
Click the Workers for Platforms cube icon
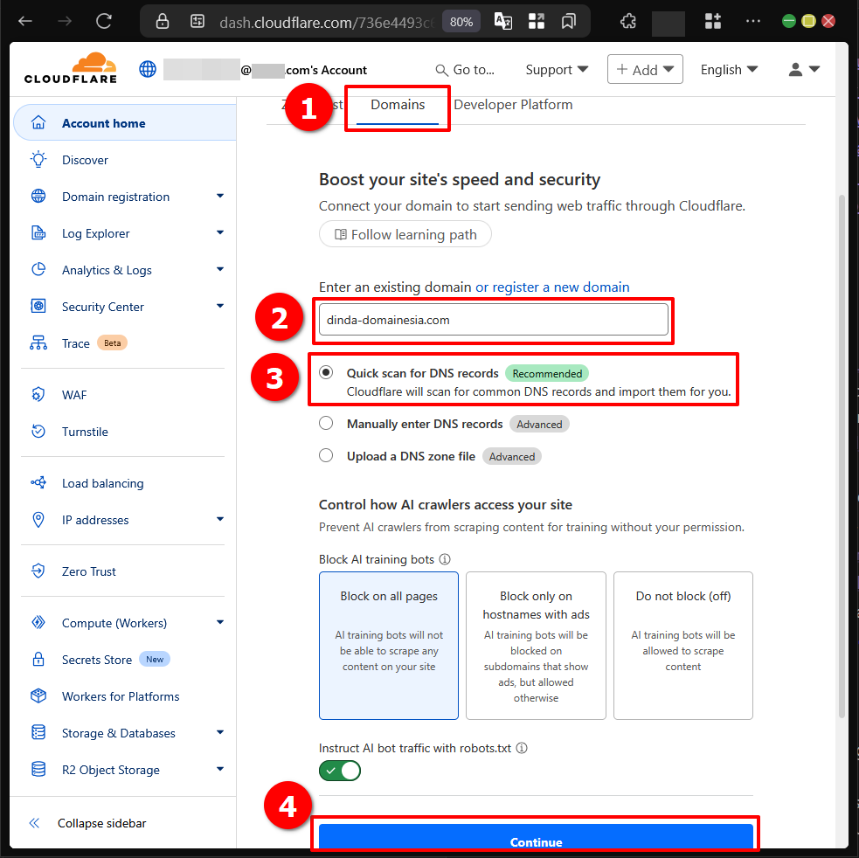coord(38,695)
